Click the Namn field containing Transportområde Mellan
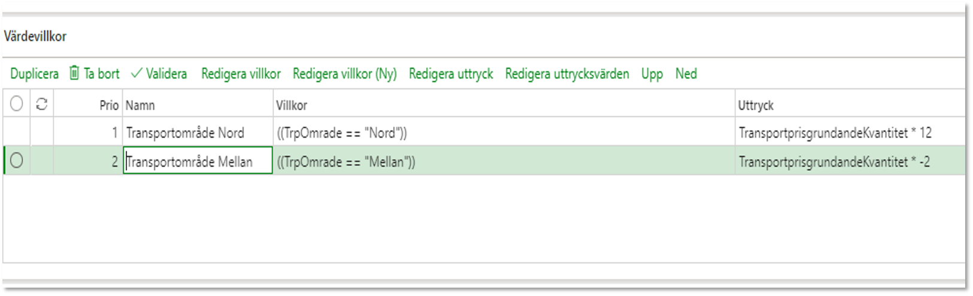 (x=198, y=161)
